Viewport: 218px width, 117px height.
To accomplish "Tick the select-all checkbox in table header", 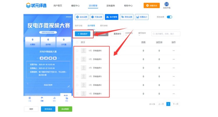I will tap(77, 42).
